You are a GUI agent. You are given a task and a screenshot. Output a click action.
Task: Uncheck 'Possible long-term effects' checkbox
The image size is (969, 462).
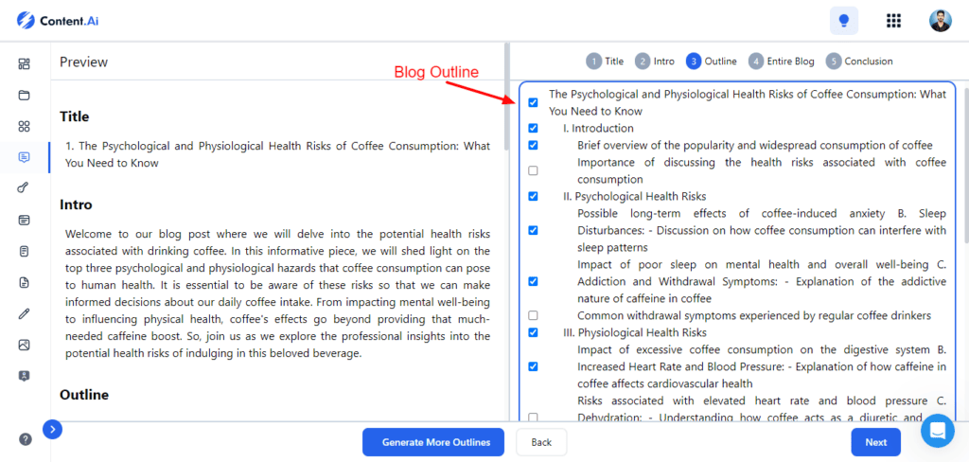coord(534,230)
